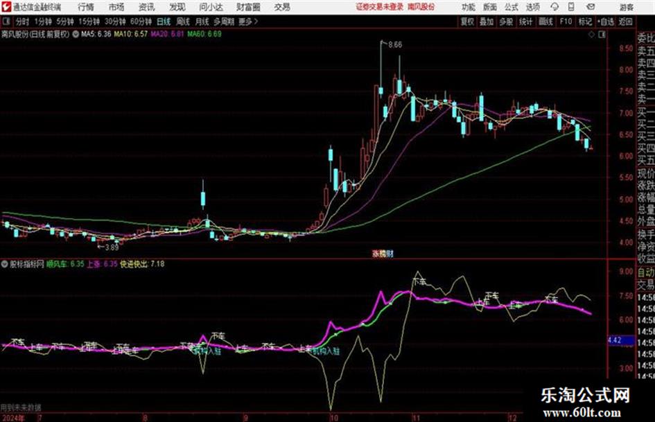Click the 多股 multi-stock button

pyautogui.click(x=506, y=21)
